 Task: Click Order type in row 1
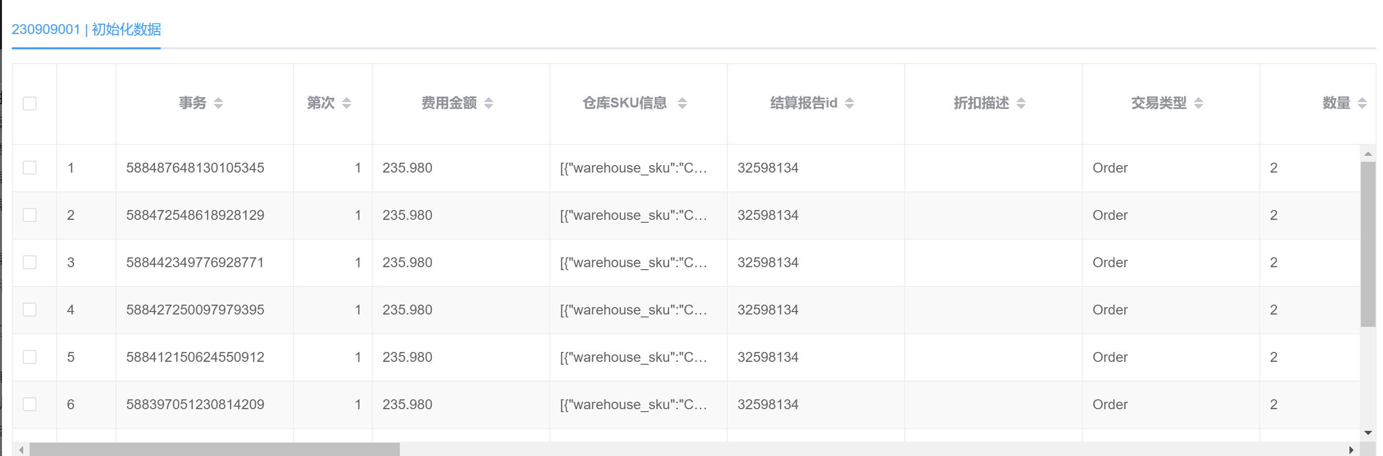(1110, 168)
